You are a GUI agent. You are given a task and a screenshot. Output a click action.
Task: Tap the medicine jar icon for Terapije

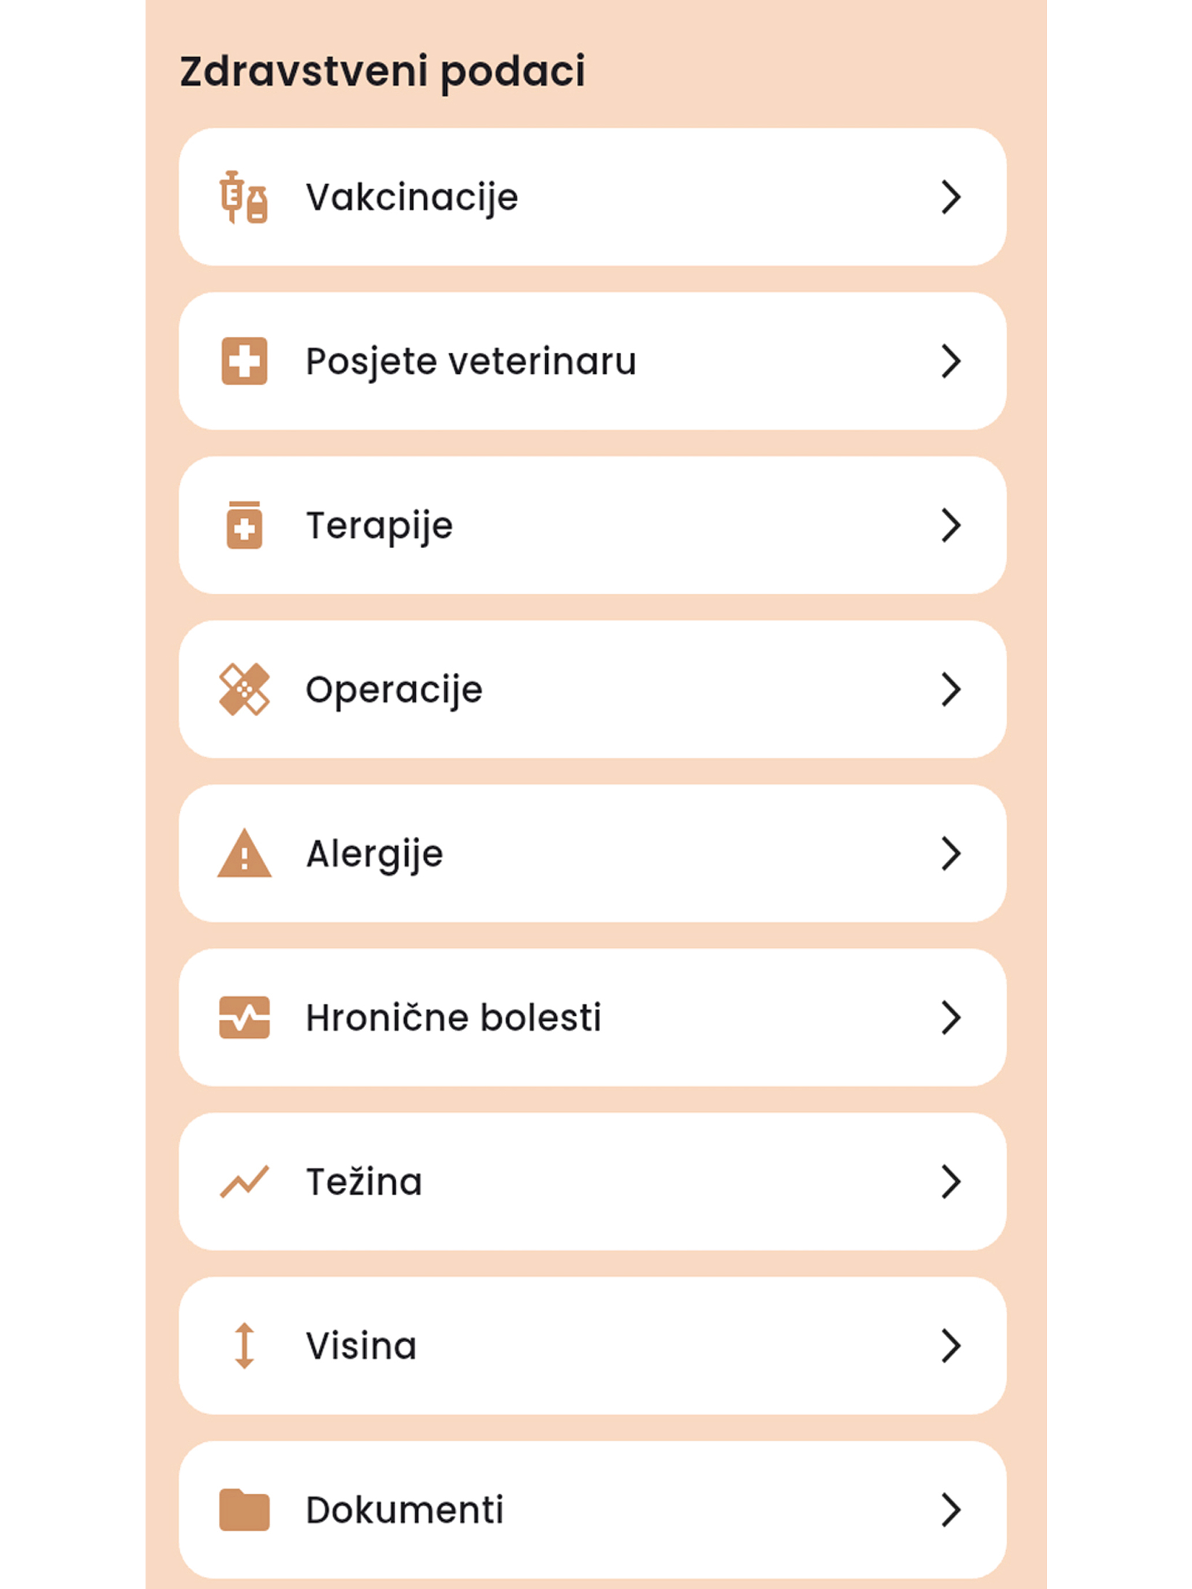[244, 525]
